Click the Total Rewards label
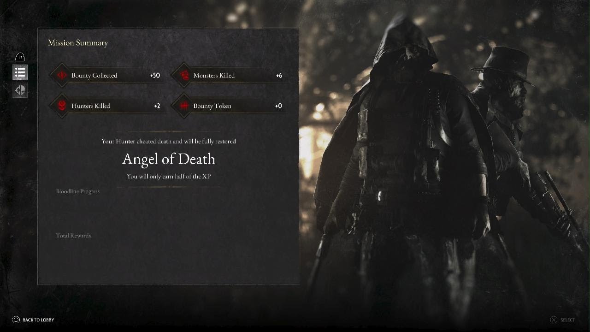 (73, 236)
